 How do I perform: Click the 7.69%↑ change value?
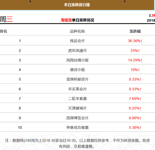tap(135, 99)
